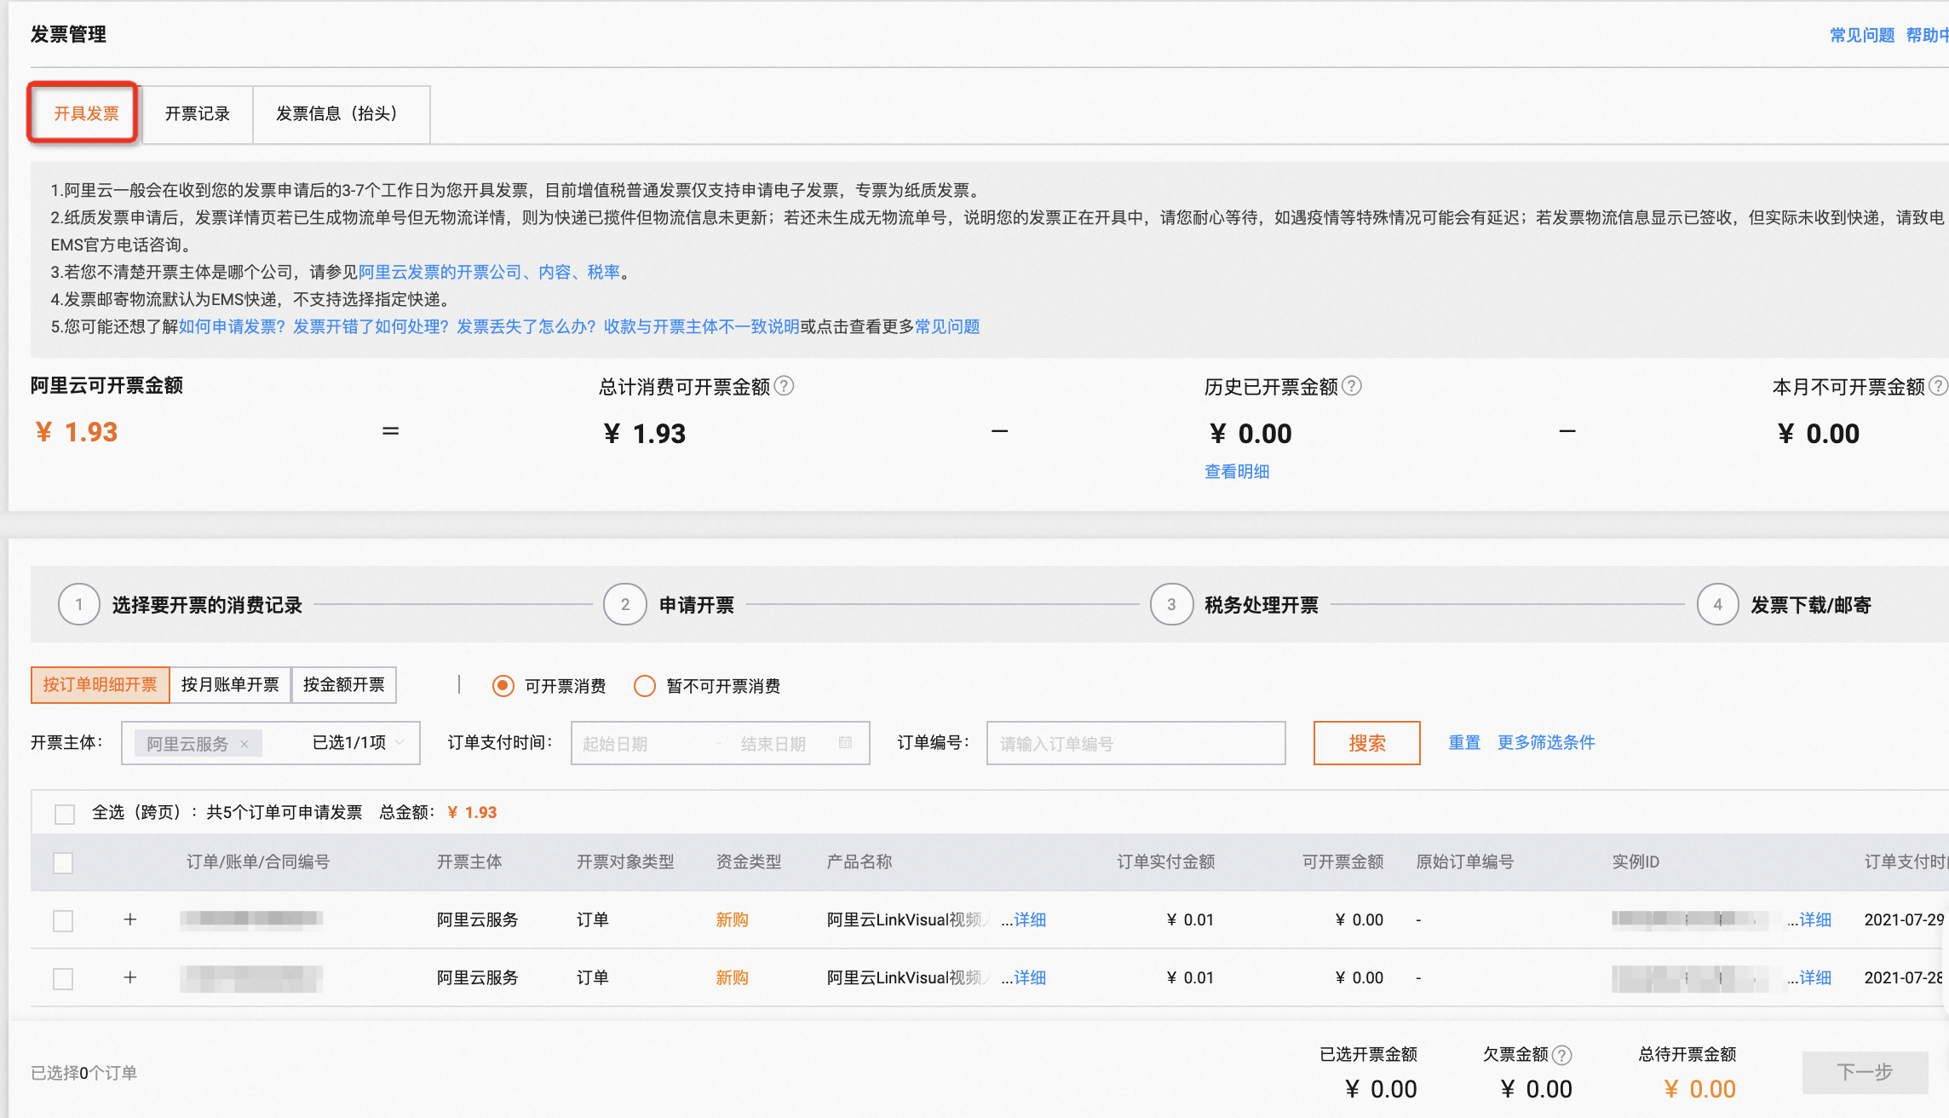This screenshot has width=1949, height=1118.
Task: Open calendar icon in date range field
Action: [845, 743]
